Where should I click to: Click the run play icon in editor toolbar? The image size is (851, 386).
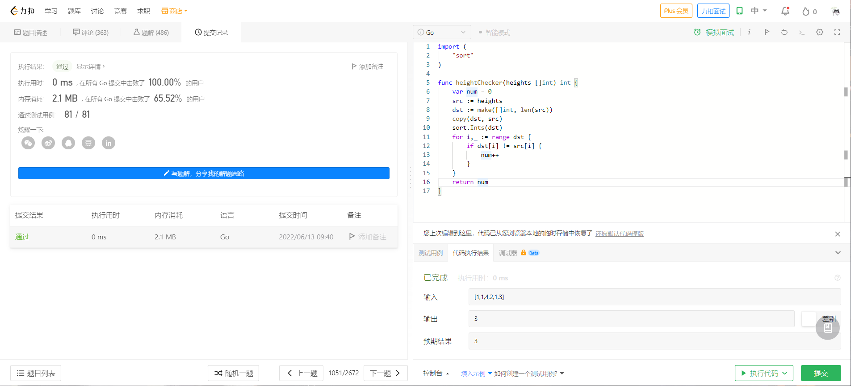(767, 32)
